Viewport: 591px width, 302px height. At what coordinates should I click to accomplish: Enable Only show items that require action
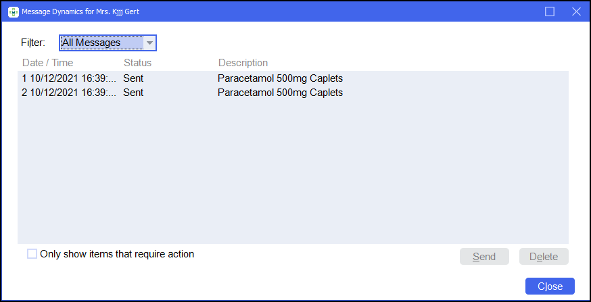coord(32,254)
